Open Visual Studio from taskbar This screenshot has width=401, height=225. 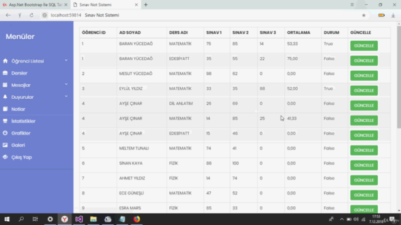79,219
